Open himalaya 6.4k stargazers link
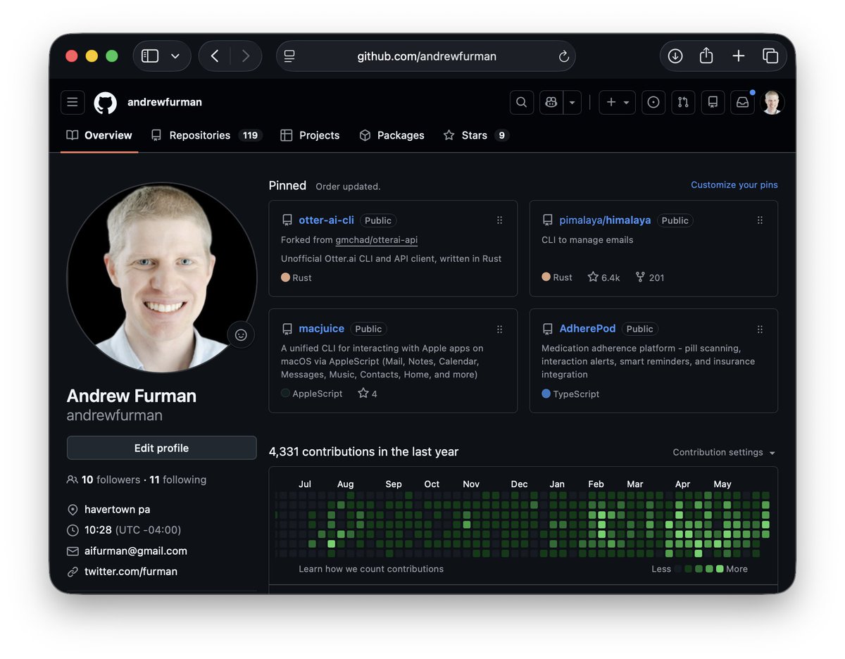The image size is (845, 659). [x=604, y=277]
